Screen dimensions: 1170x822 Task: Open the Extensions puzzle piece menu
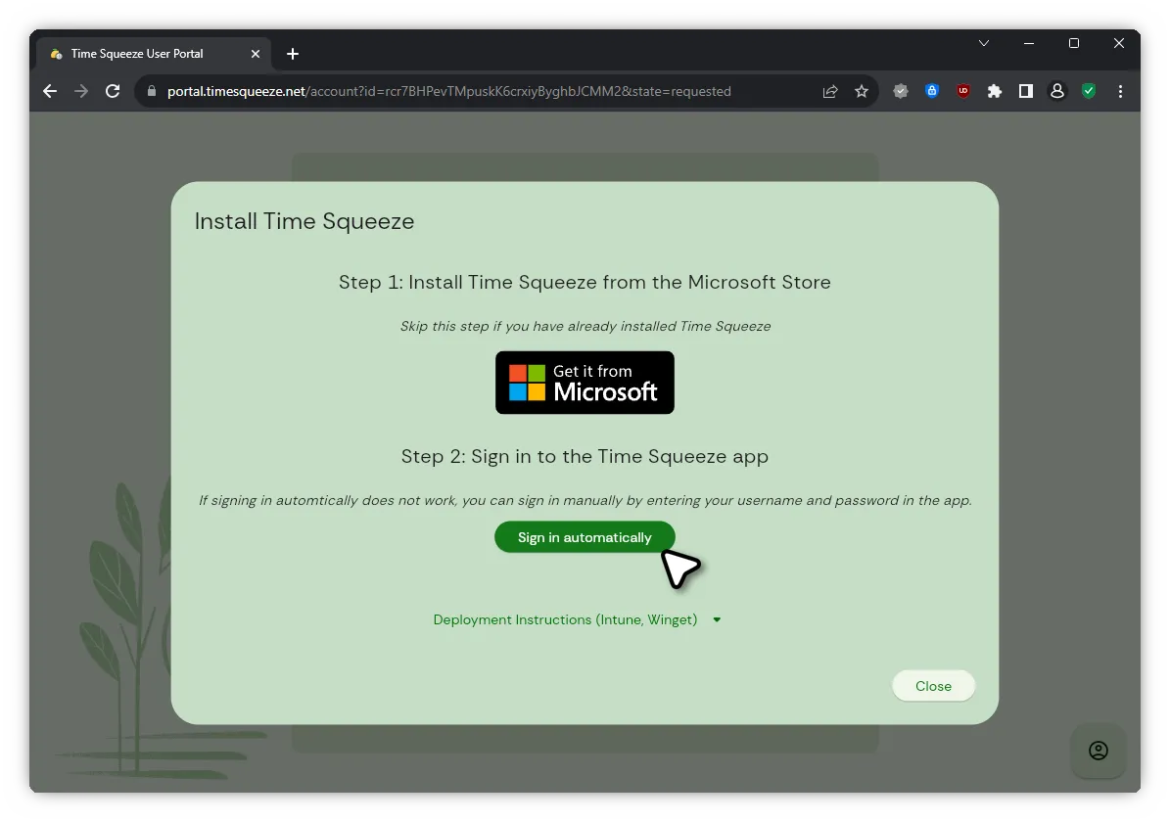[x=995, y=91]
